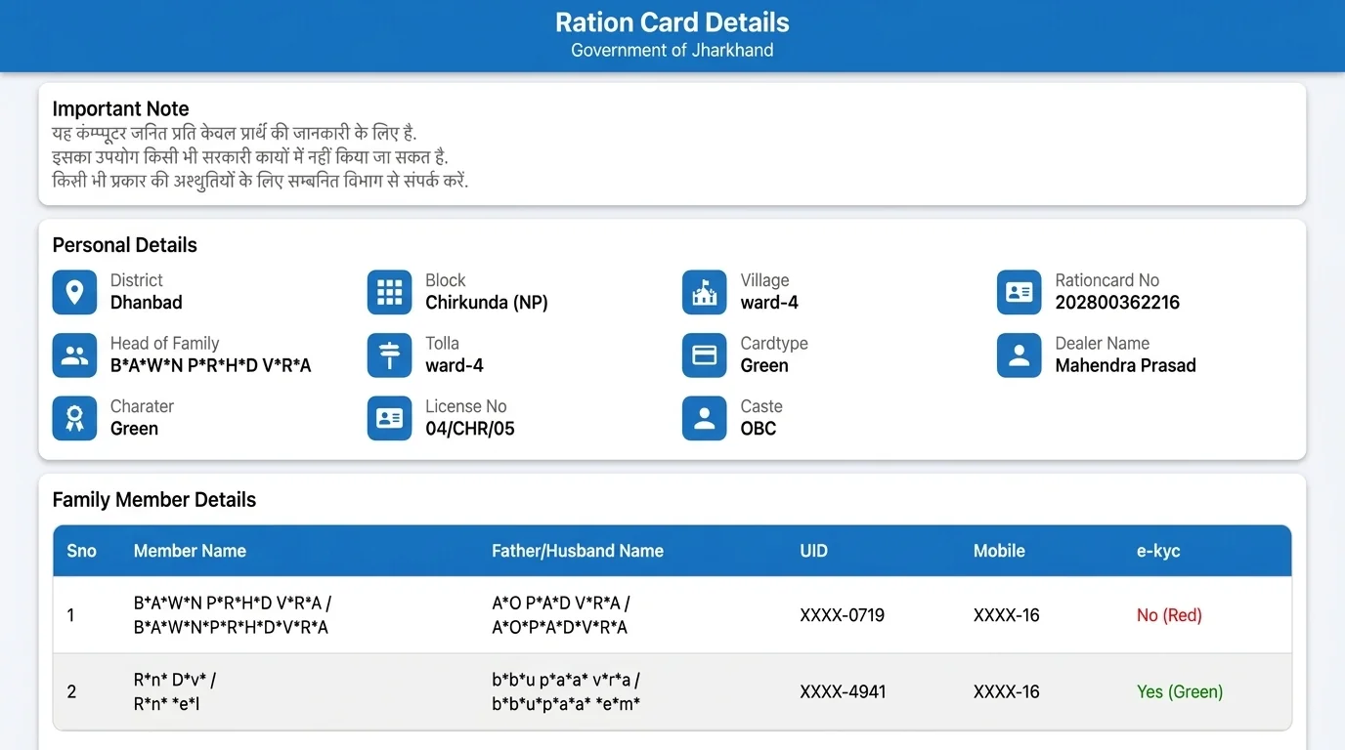The width and height of the screenshot is (1345, 750).
Task: Click the Sno column header
Action: 82,551
